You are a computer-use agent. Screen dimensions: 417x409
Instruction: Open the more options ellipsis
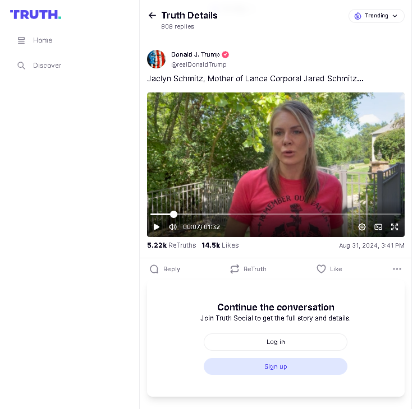pos(397,269)
